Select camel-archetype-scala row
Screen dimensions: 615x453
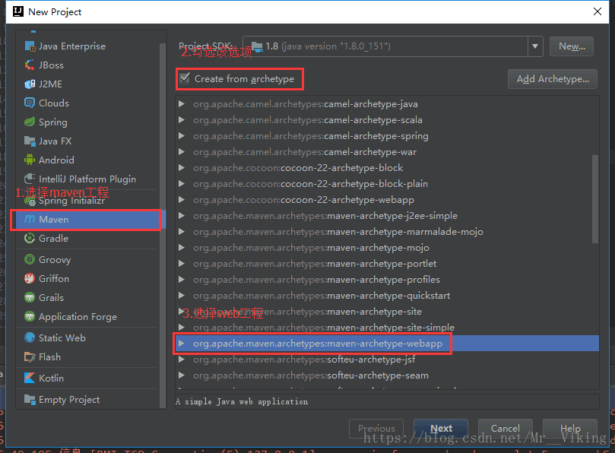(x=387, y=120)
